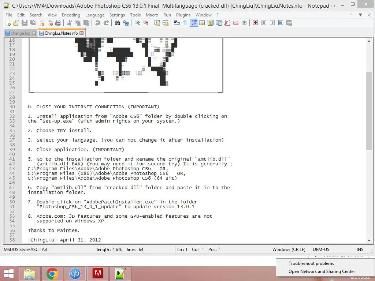Open the Macro menu

(152, 15)
